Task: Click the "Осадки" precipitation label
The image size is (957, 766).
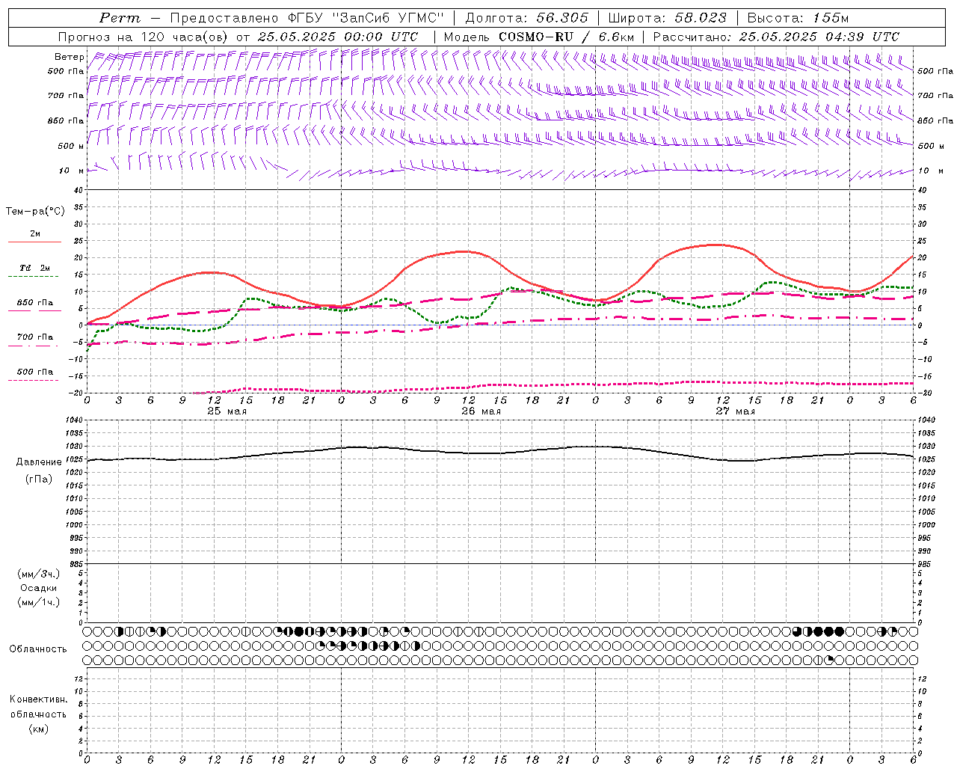Action: [39, 588]
